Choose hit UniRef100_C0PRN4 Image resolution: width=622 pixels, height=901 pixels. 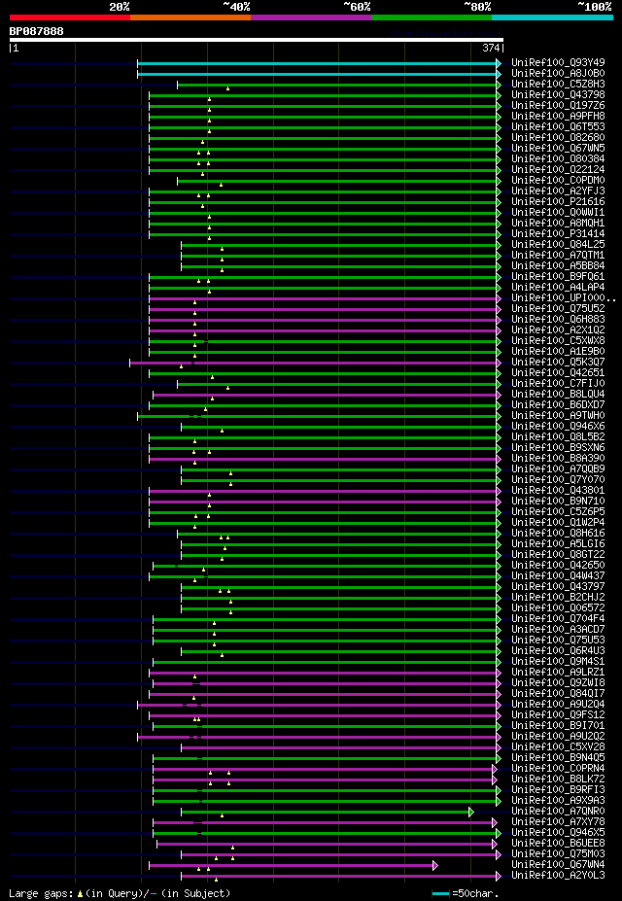(x=558, y=768)
